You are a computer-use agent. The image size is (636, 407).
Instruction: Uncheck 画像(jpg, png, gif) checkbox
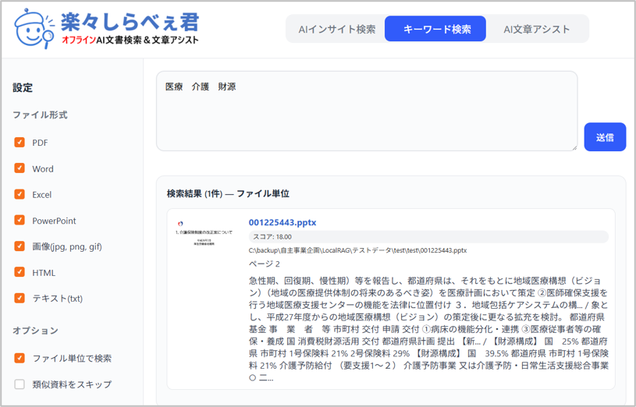20,246
